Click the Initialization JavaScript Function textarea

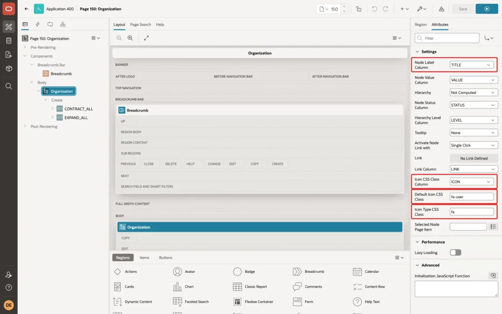click(x=456, y=288)
